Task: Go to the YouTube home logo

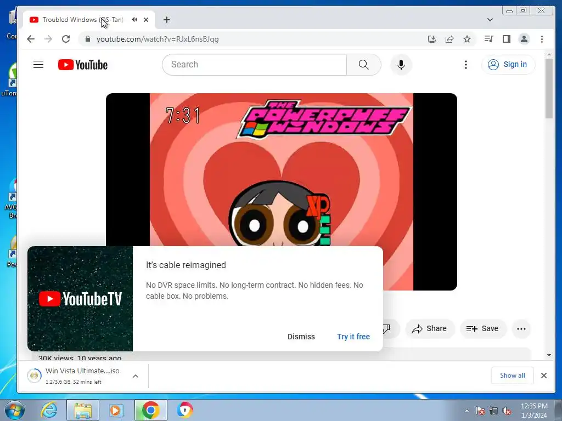Action: click(83, 65)
